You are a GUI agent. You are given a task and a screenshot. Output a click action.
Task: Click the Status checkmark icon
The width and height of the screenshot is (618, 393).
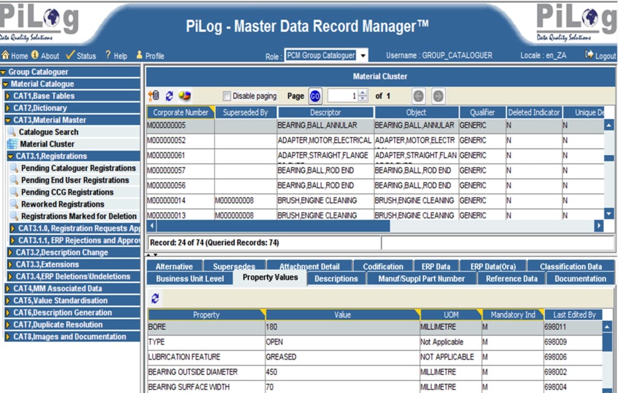[70, 55]
